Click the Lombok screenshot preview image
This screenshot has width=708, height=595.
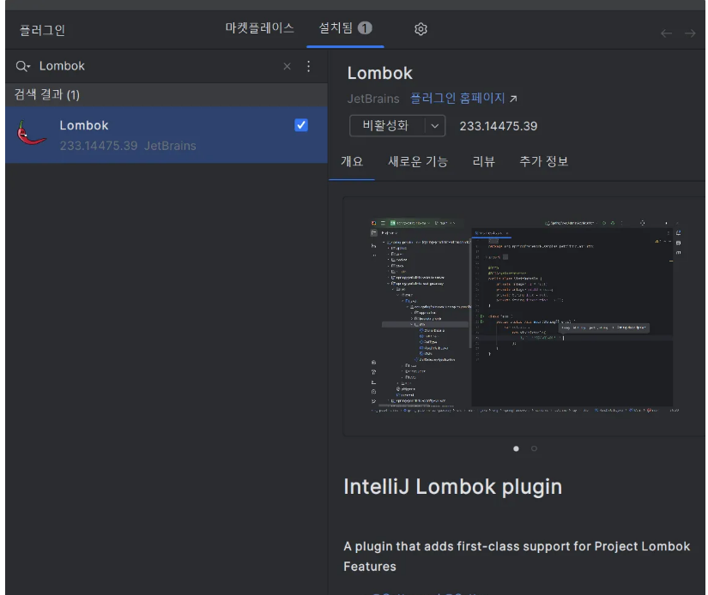[523, 316]
